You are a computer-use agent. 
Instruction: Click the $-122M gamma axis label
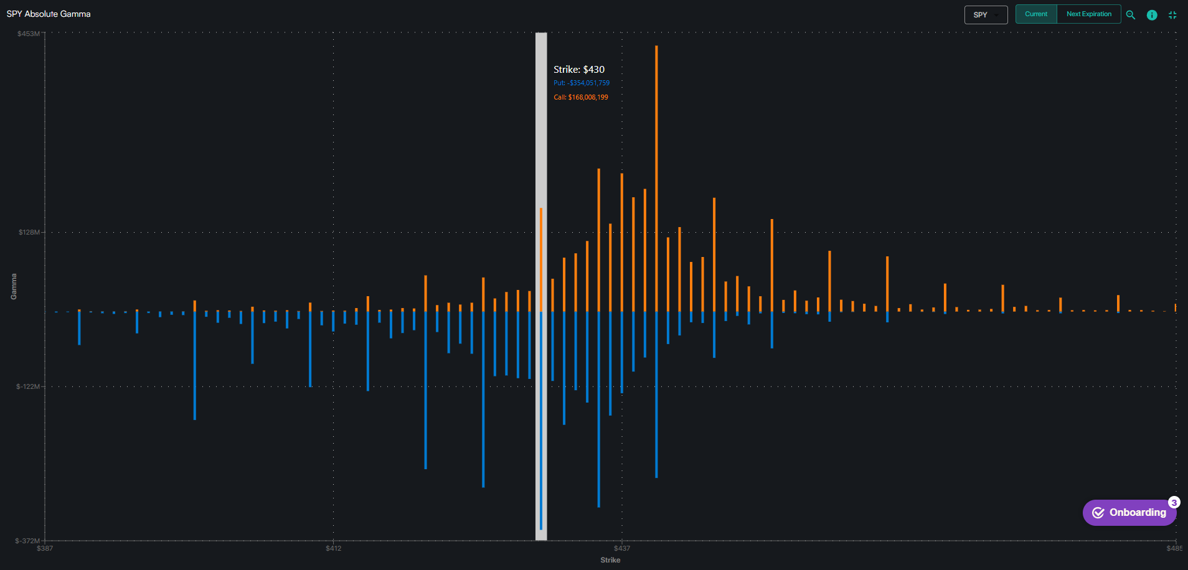tap(28, 386)
